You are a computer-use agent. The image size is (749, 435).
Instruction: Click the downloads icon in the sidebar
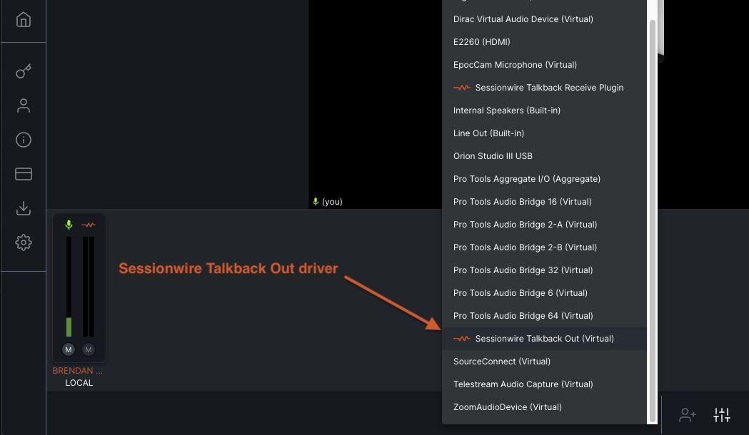23,208
